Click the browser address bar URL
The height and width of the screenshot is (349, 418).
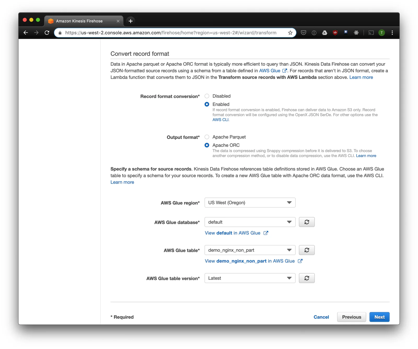171,33
